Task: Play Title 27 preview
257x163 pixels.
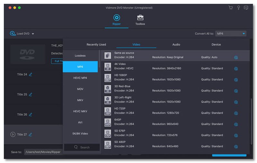Action: point(13,134)
